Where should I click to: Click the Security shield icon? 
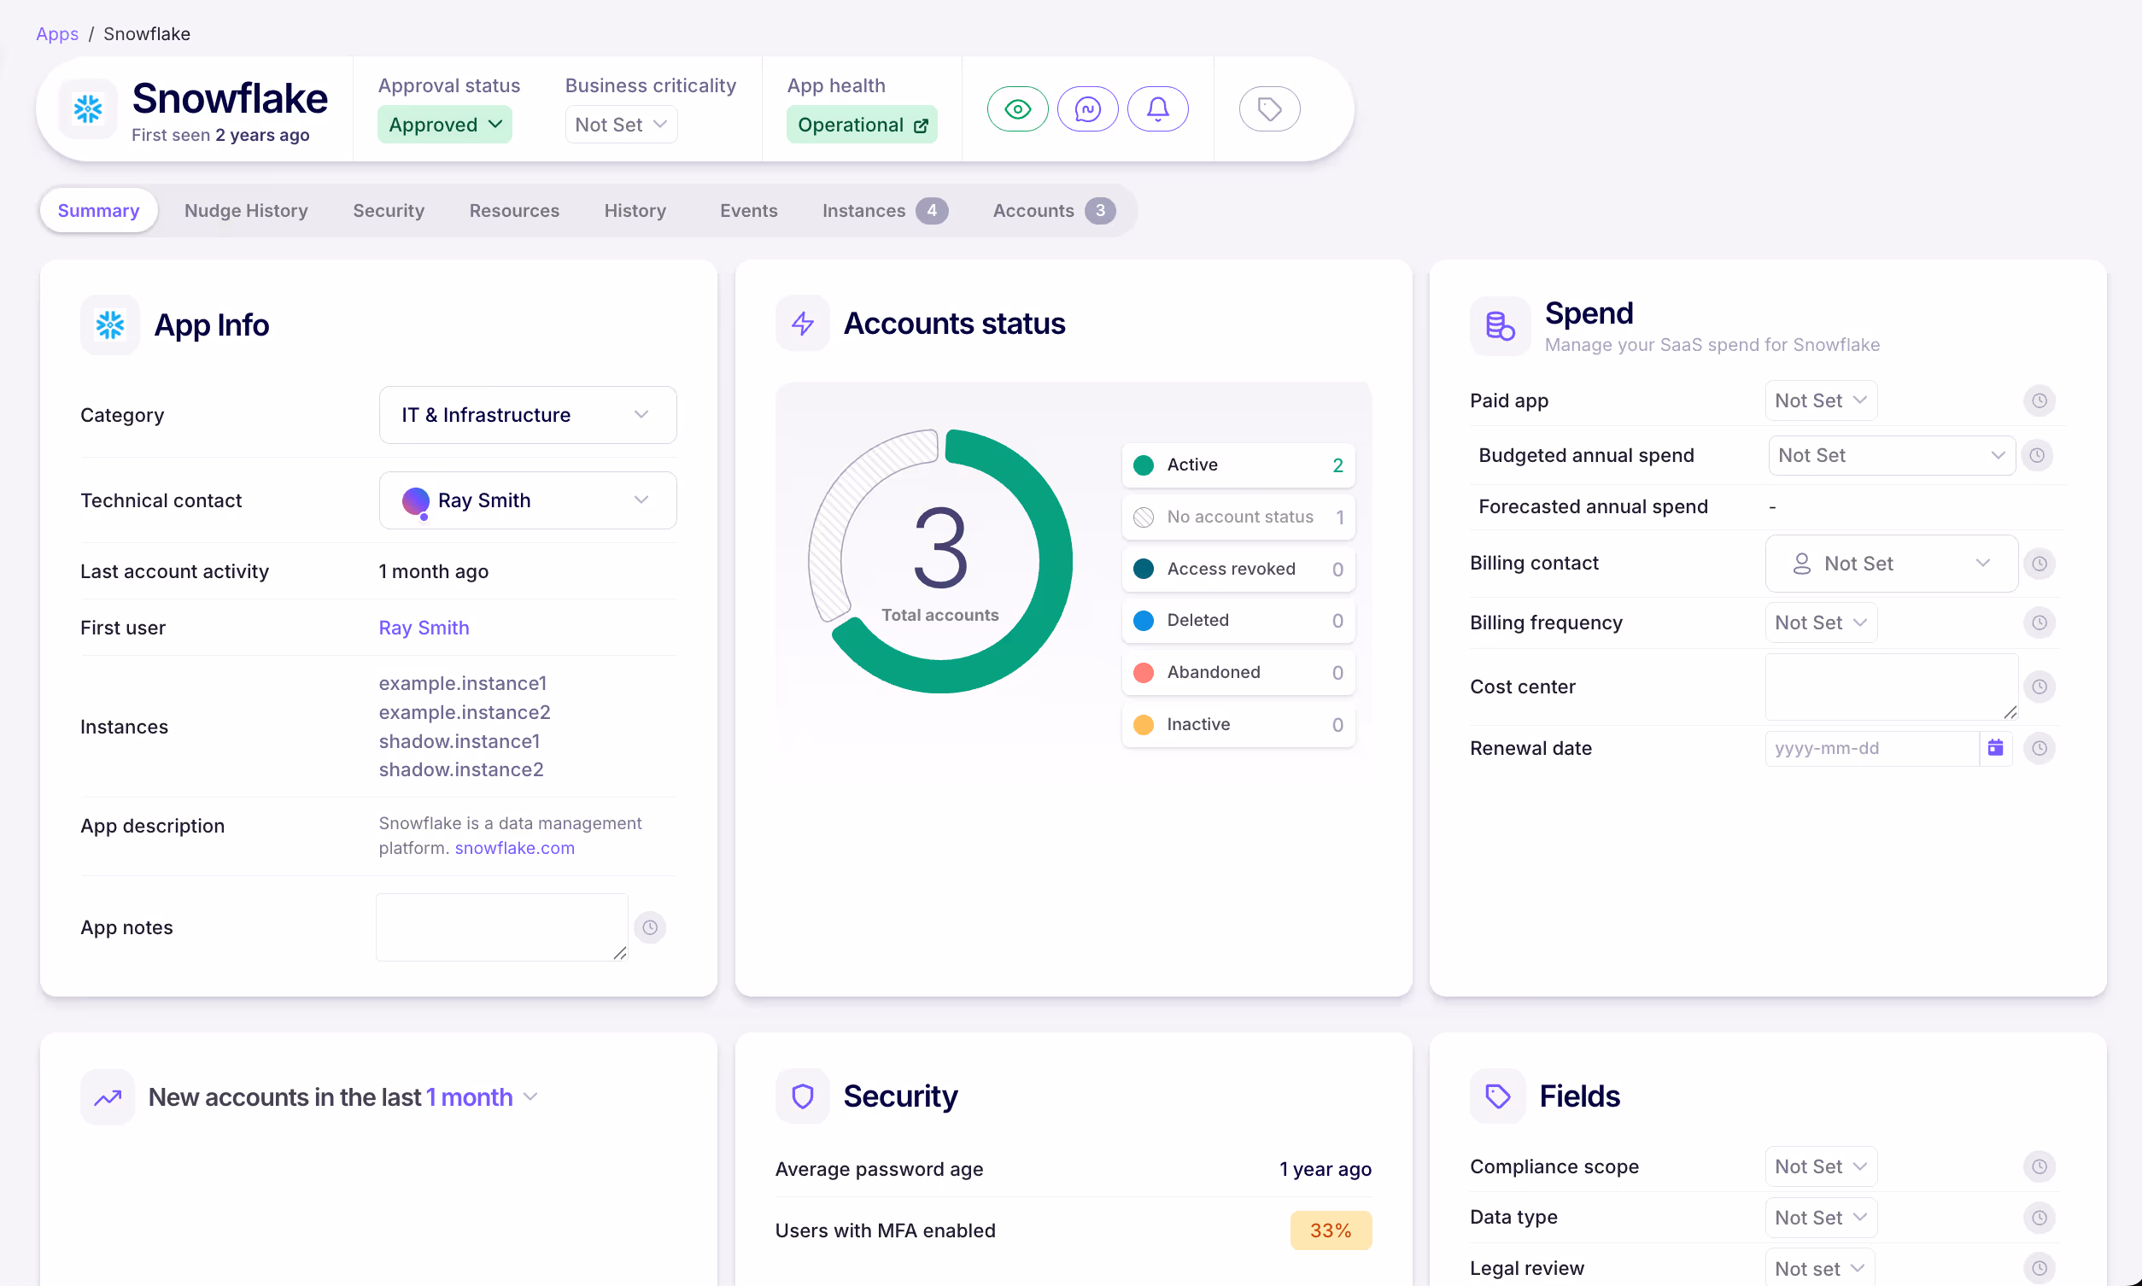[x=802, y=1096]
